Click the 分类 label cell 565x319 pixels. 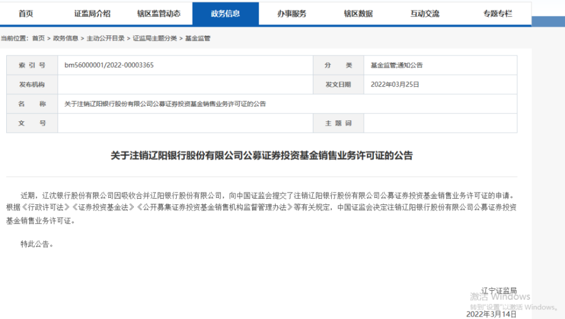point(338,65)
